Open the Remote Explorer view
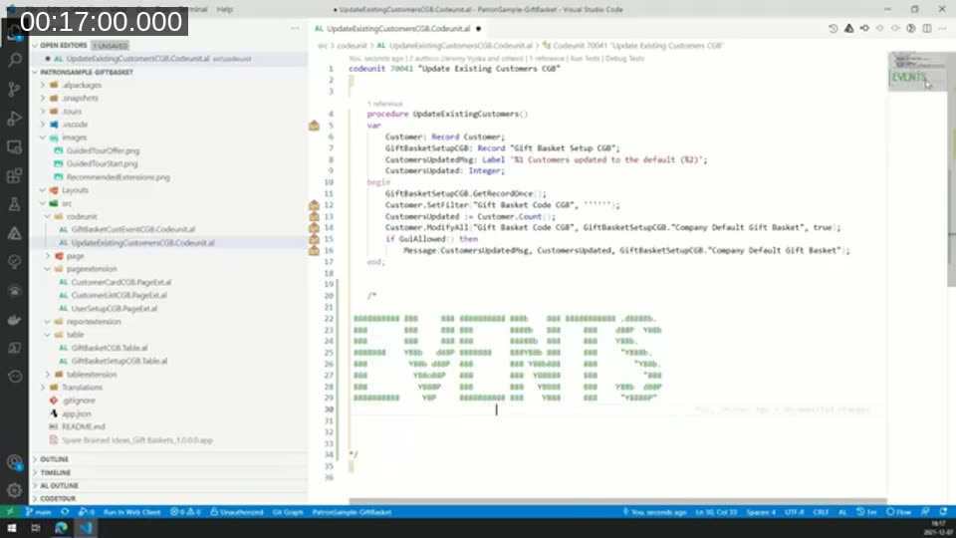The image size is (956, 538). (14, 147)
